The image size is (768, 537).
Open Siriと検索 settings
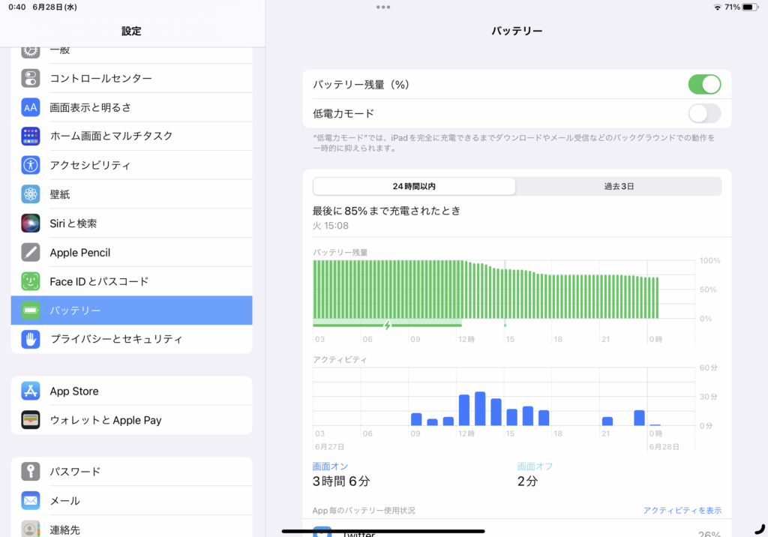(131, 223)
